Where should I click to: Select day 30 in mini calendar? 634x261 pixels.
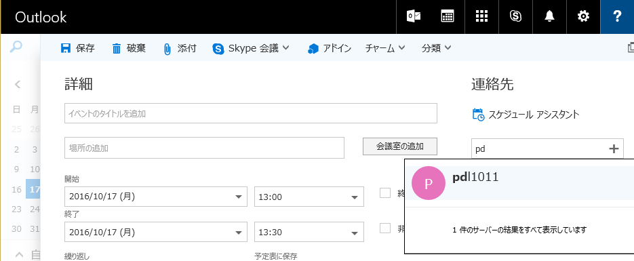(16, 228)
